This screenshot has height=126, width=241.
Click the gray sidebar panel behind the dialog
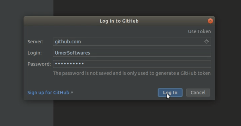pyautogui.click(x=26, y=113)
